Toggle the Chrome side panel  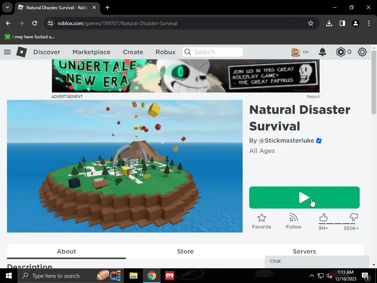[342, 23]
